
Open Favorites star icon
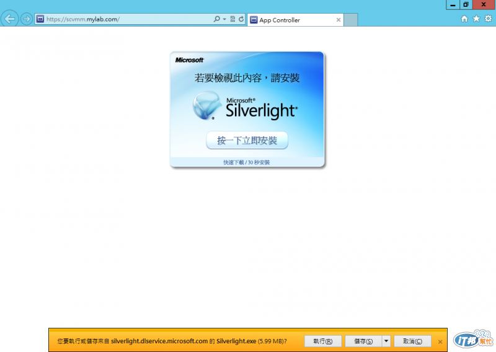(476, 19)
